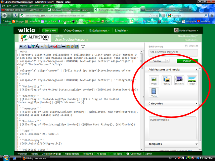
Task: Collapse right rail with side arrow
Action: tap(144, 97)
